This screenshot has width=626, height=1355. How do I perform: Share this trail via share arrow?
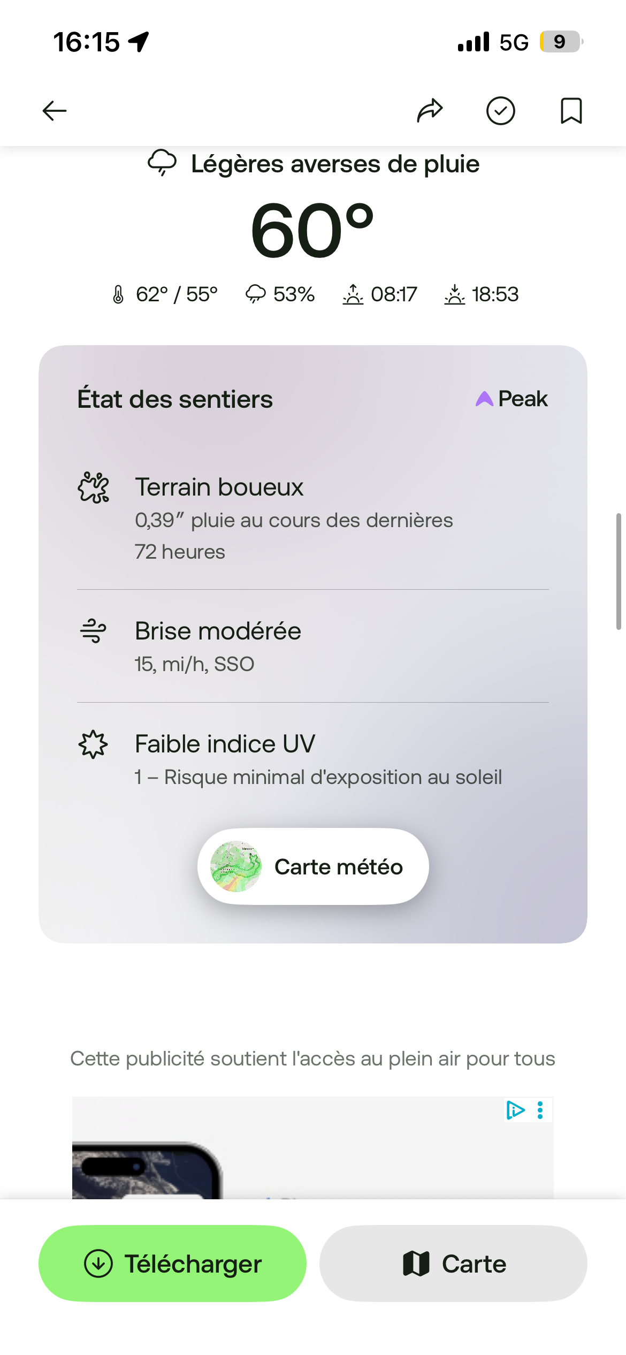point(430,111)
